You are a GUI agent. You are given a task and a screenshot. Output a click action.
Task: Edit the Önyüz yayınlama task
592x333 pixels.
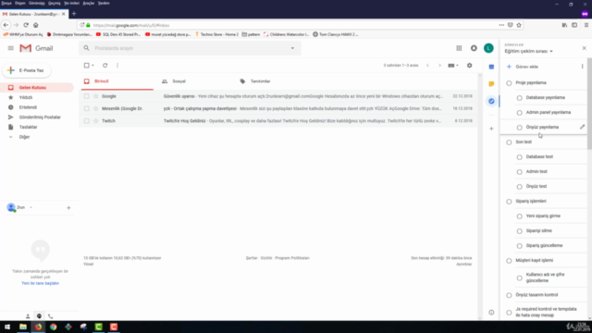tap(582, 128)
